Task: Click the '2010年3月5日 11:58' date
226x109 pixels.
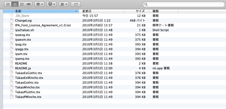Action: point(97,63)
